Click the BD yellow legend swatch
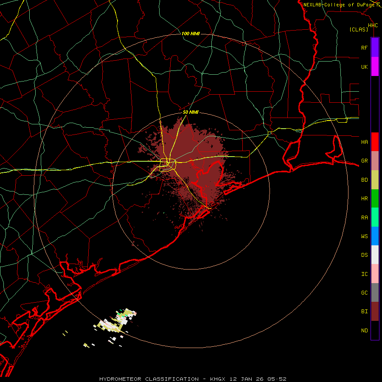The height and width of the screenshot is (382, 382). coord(375,180)
